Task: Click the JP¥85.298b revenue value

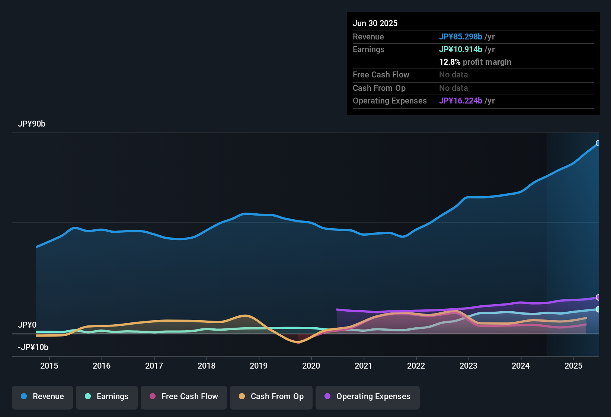Action: coord(461,37)
